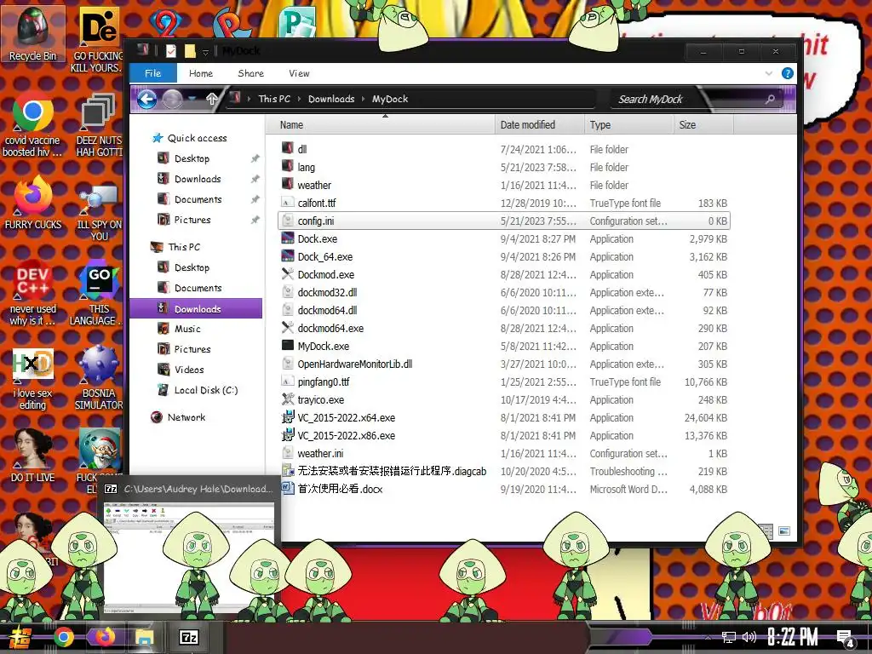Click MyDock in address breadcrumb
The height and width of the screenshot is (654, 872).
click(390, 99)
